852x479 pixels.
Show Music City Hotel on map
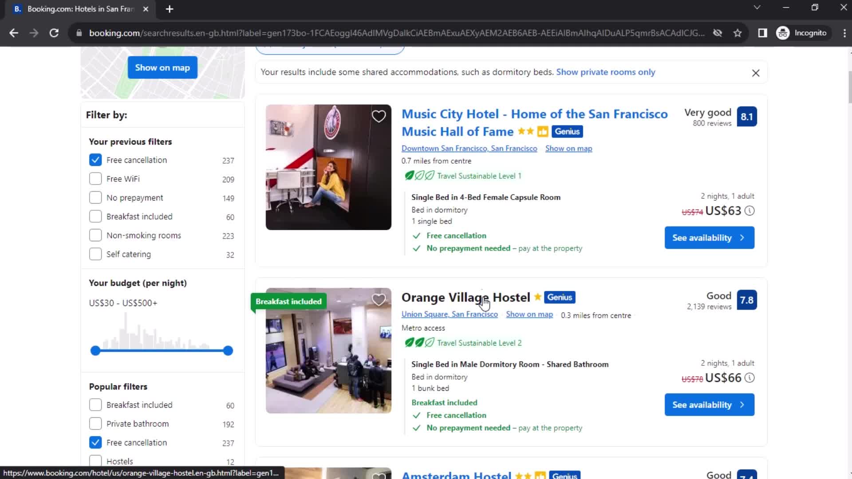tap(568, 149)
